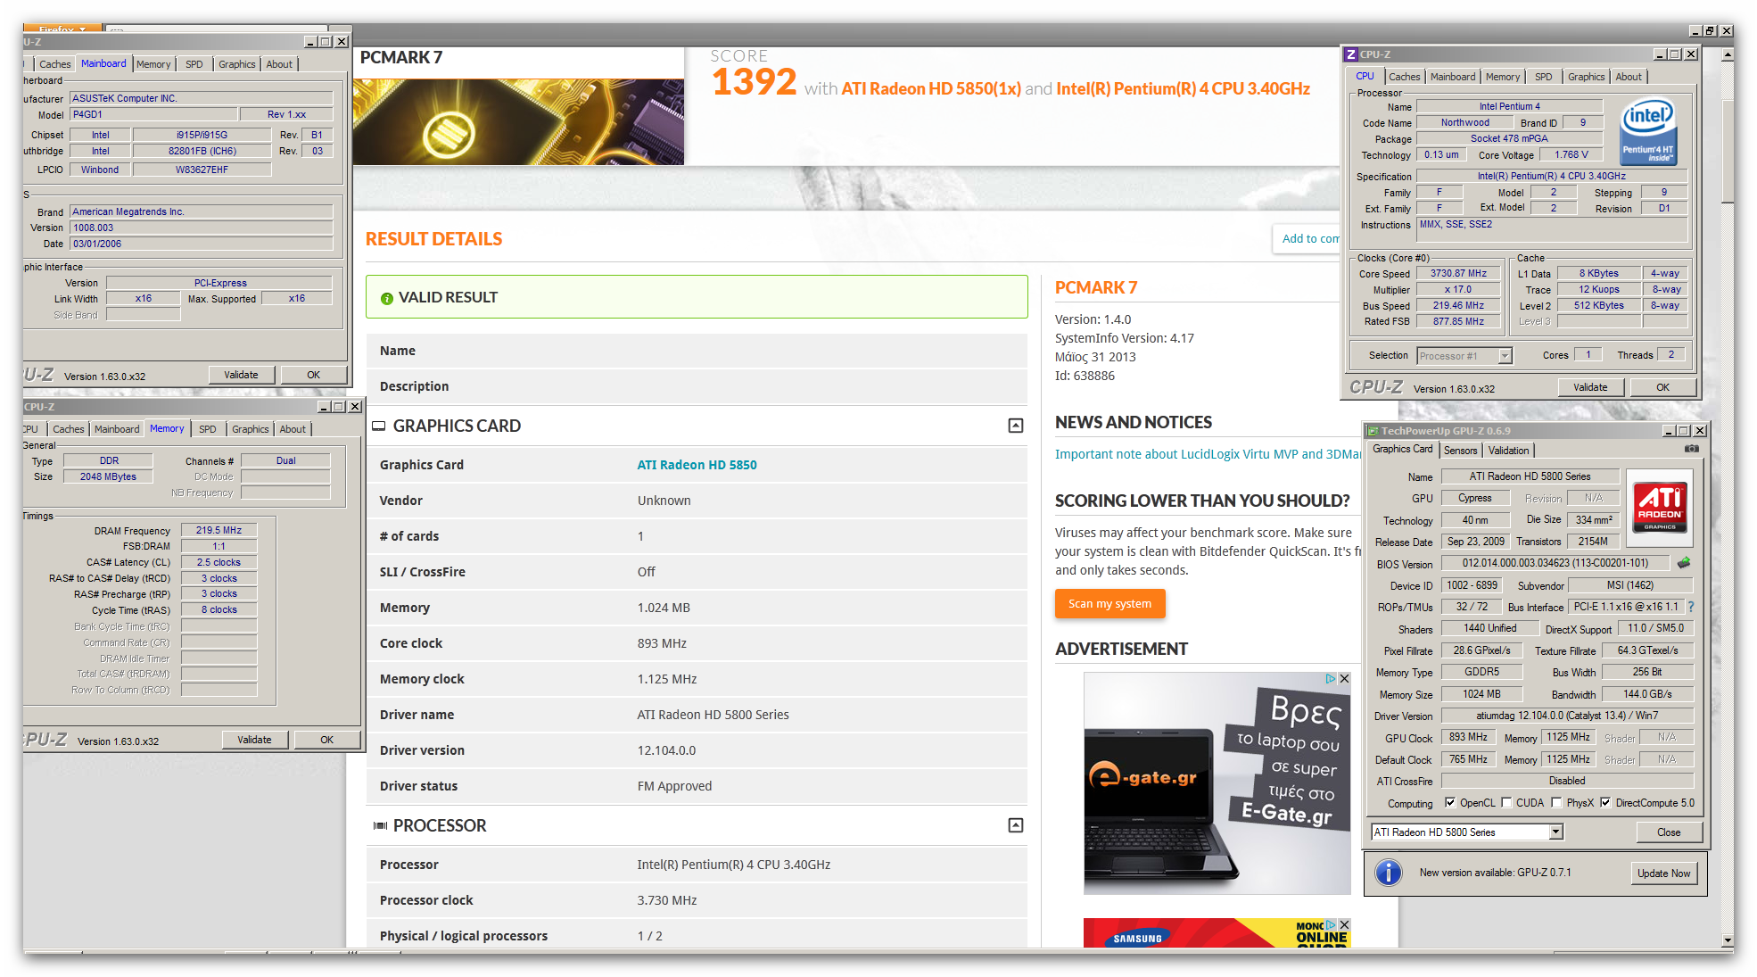Click the Bus Interface question mark icon
Screen dimensions: 1757x977
(x=1691, y=607)
